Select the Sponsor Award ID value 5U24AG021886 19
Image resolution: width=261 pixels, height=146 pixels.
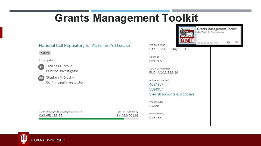pos(164,72)
